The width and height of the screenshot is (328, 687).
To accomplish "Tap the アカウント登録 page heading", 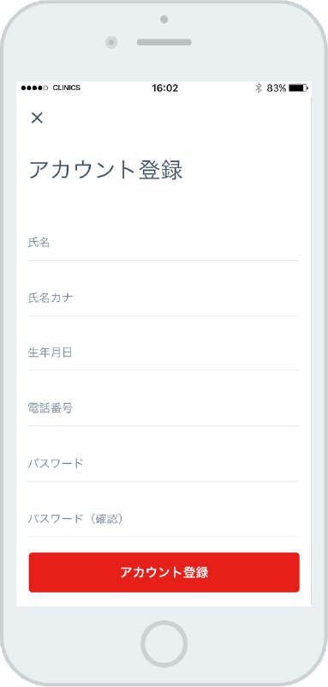I will click(105, 170).
